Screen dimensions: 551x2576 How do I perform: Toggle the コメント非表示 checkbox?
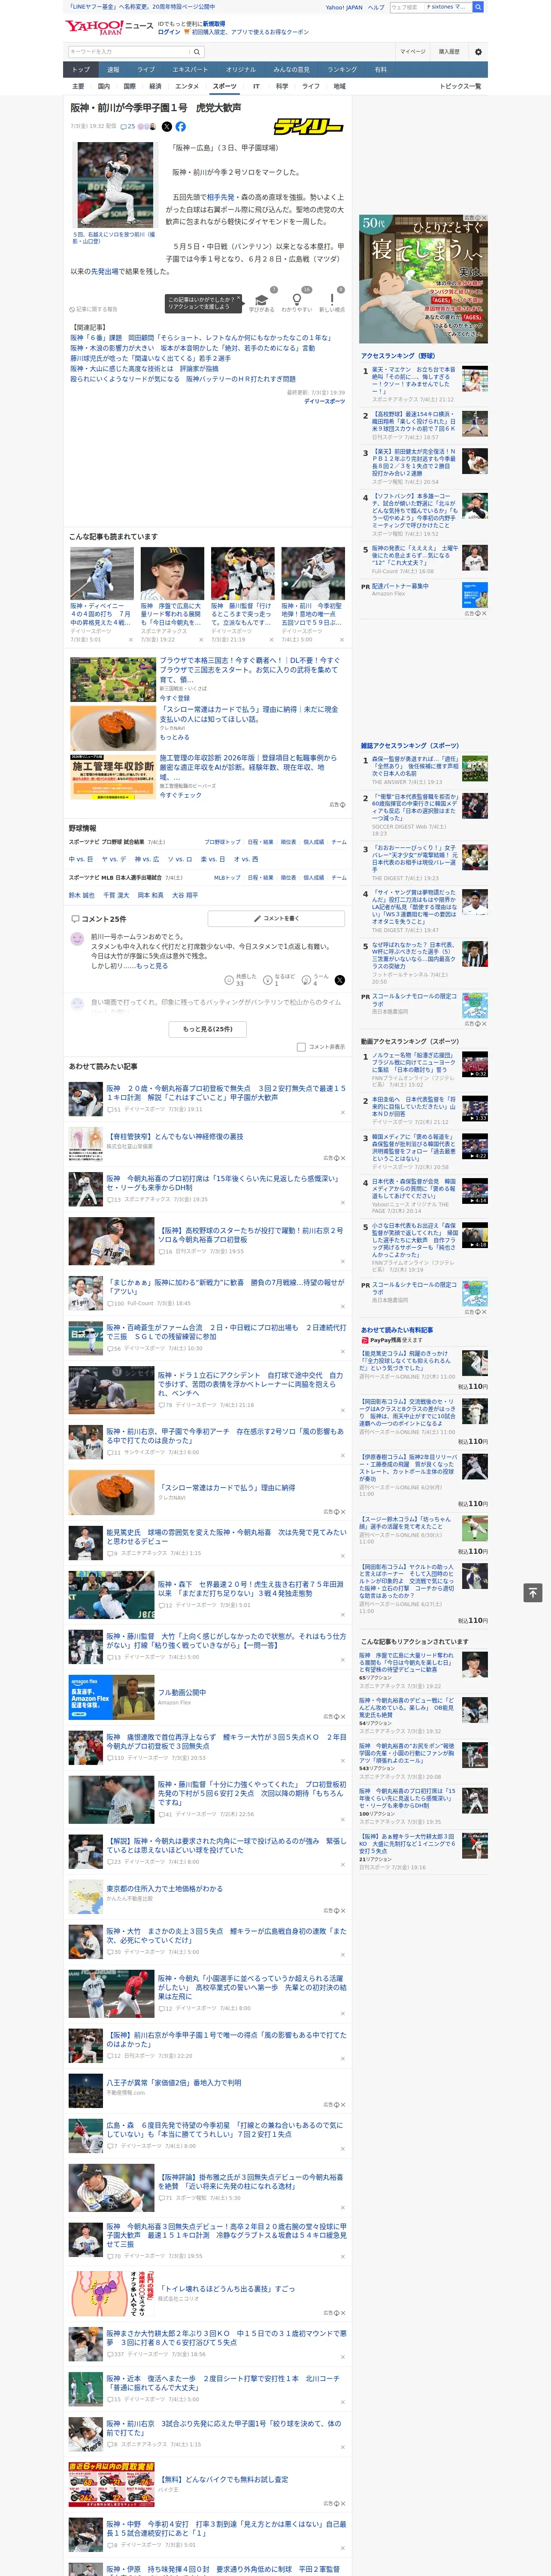click(x=301, y=1047)
